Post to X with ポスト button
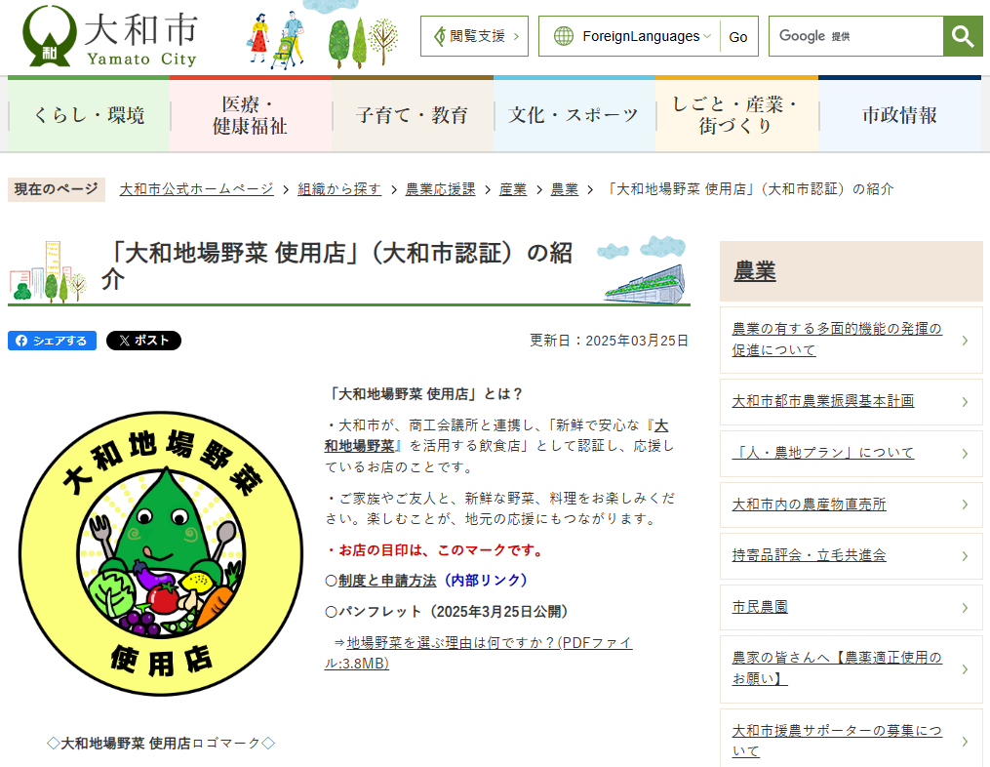Screen dimensions: 990x767 click(x=143, y=341)
